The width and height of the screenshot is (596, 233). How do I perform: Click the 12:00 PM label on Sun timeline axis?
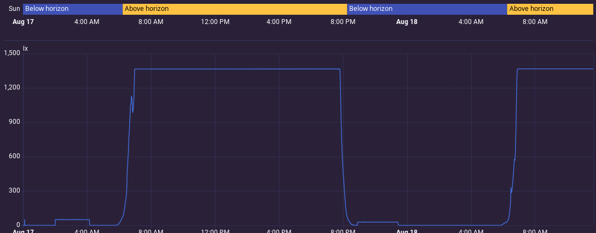[215, 22]
